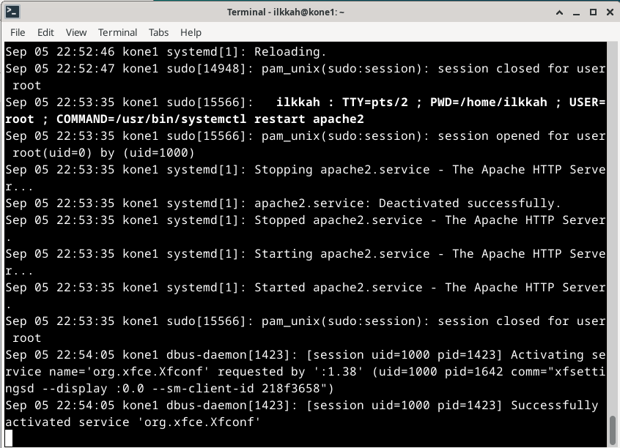Open the Terminal menu
Image resolution: width=620 pixels, height=448 pixels.
pos(117,32)
